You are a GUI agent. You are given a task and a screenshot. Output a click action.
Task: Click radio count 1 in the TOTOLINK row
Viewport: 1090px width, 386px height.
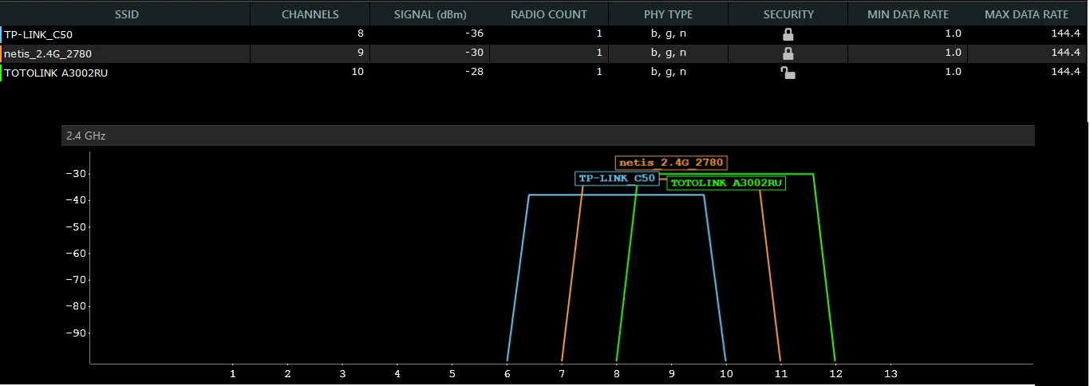coord(599,72)
